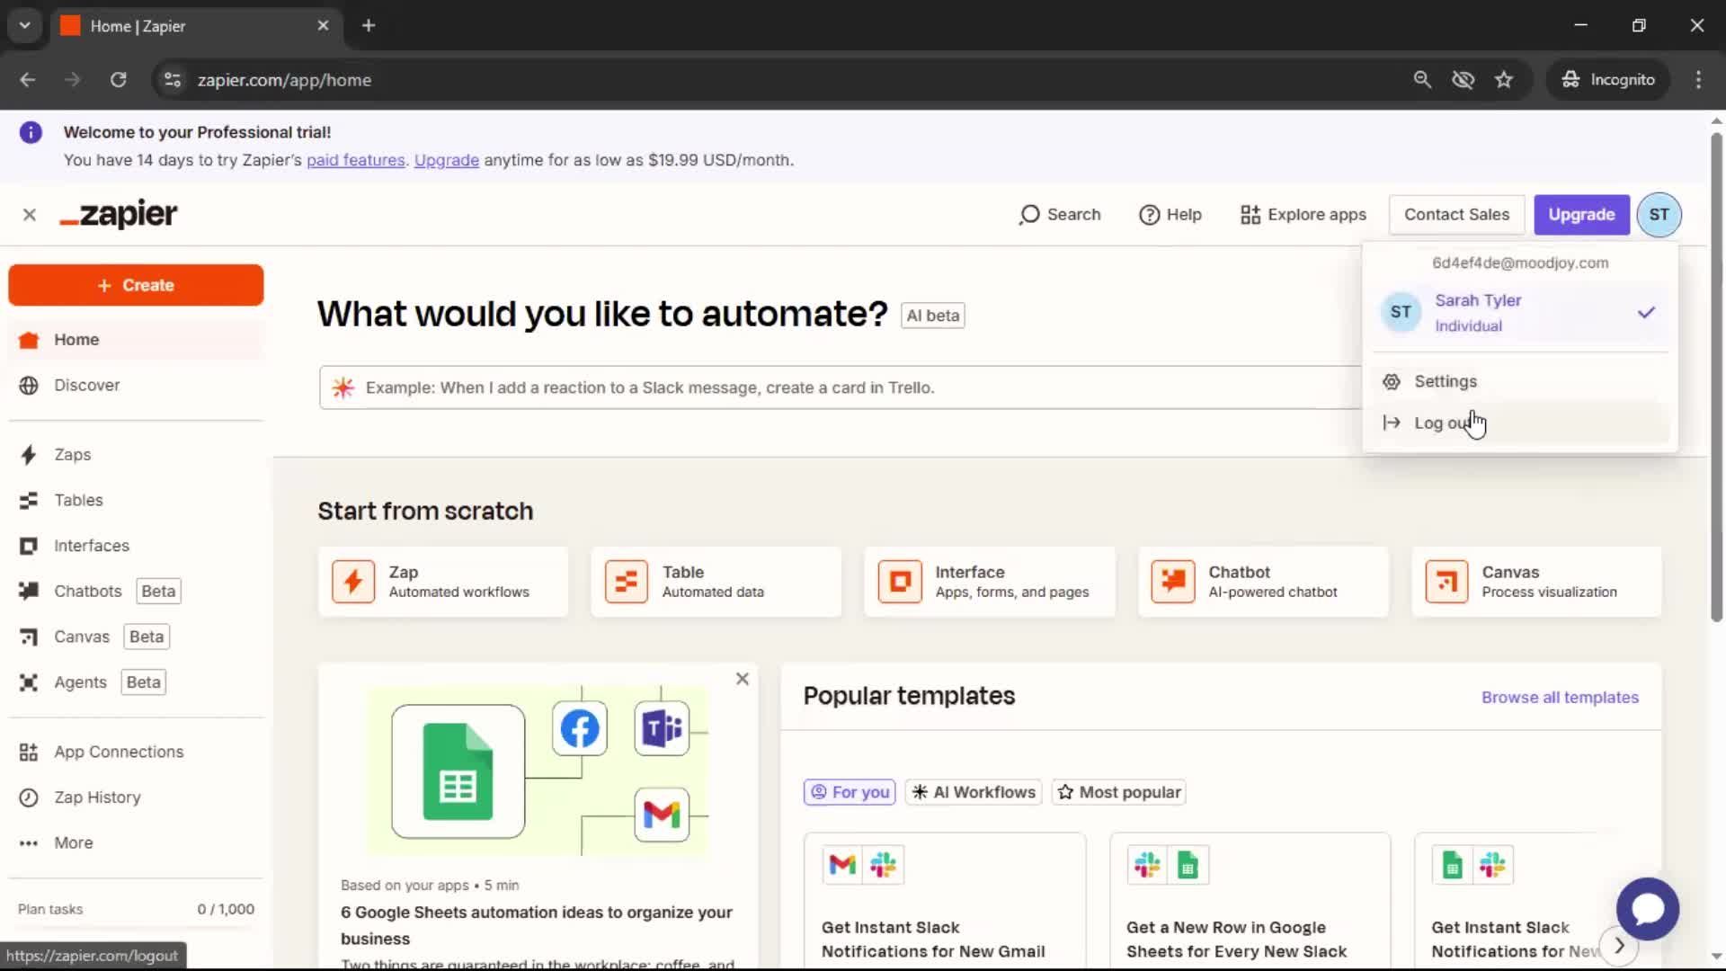Click the AI beta badge
Viewport: 1726px width, 971px height.
pos(933,316)
